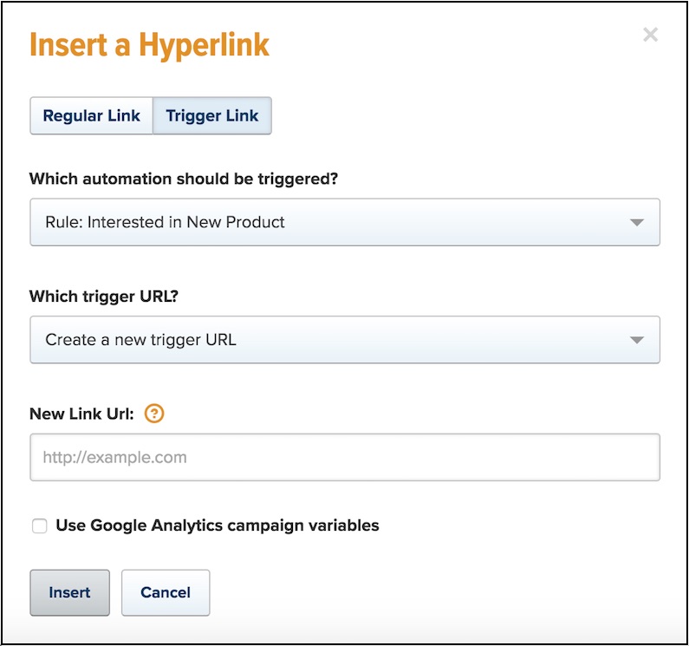689x646 pixels.
Task: Click 'Create a new trigger URL' selected value
Action: click(140, 340)
